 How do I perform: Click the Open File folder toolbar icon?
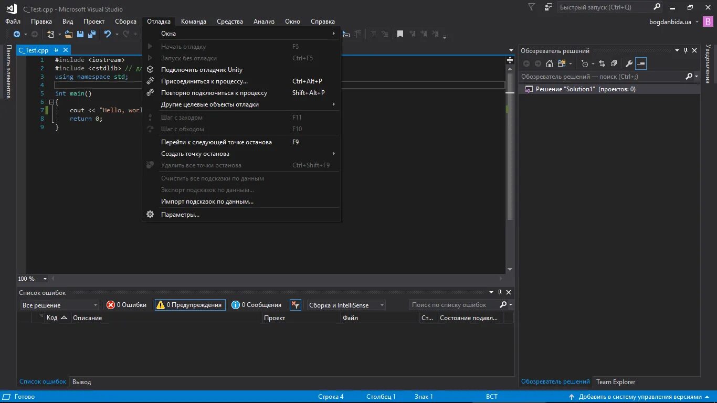pos(69,34)
